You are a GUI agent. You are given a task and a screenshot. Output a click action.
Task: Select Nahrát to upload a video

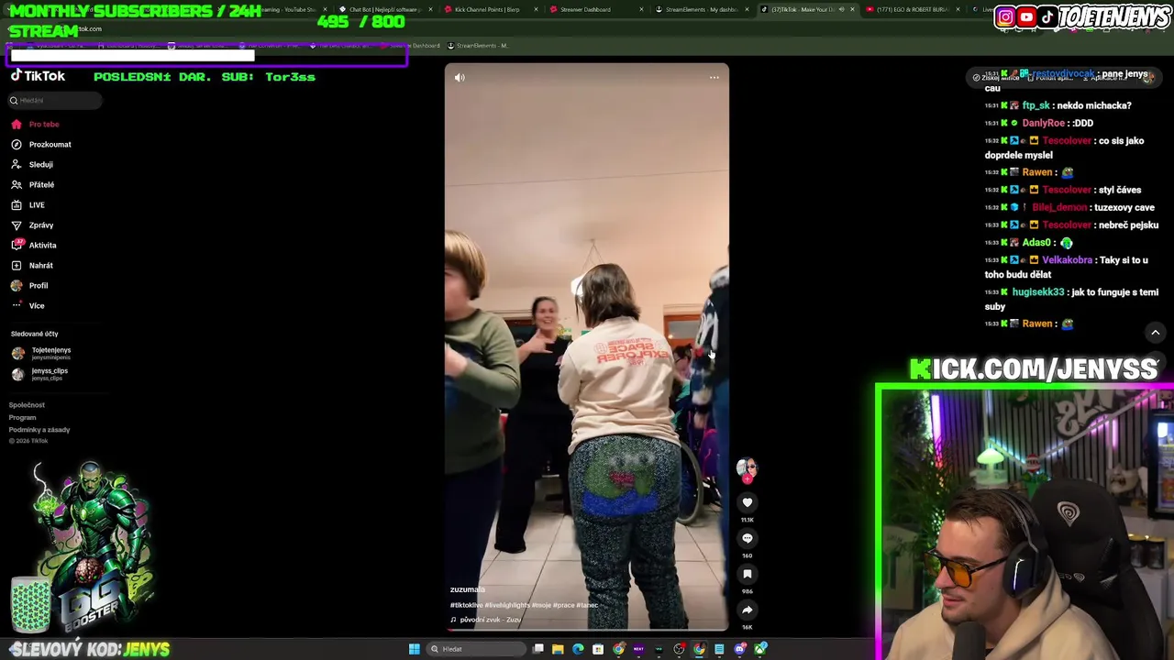pos(32,265)
